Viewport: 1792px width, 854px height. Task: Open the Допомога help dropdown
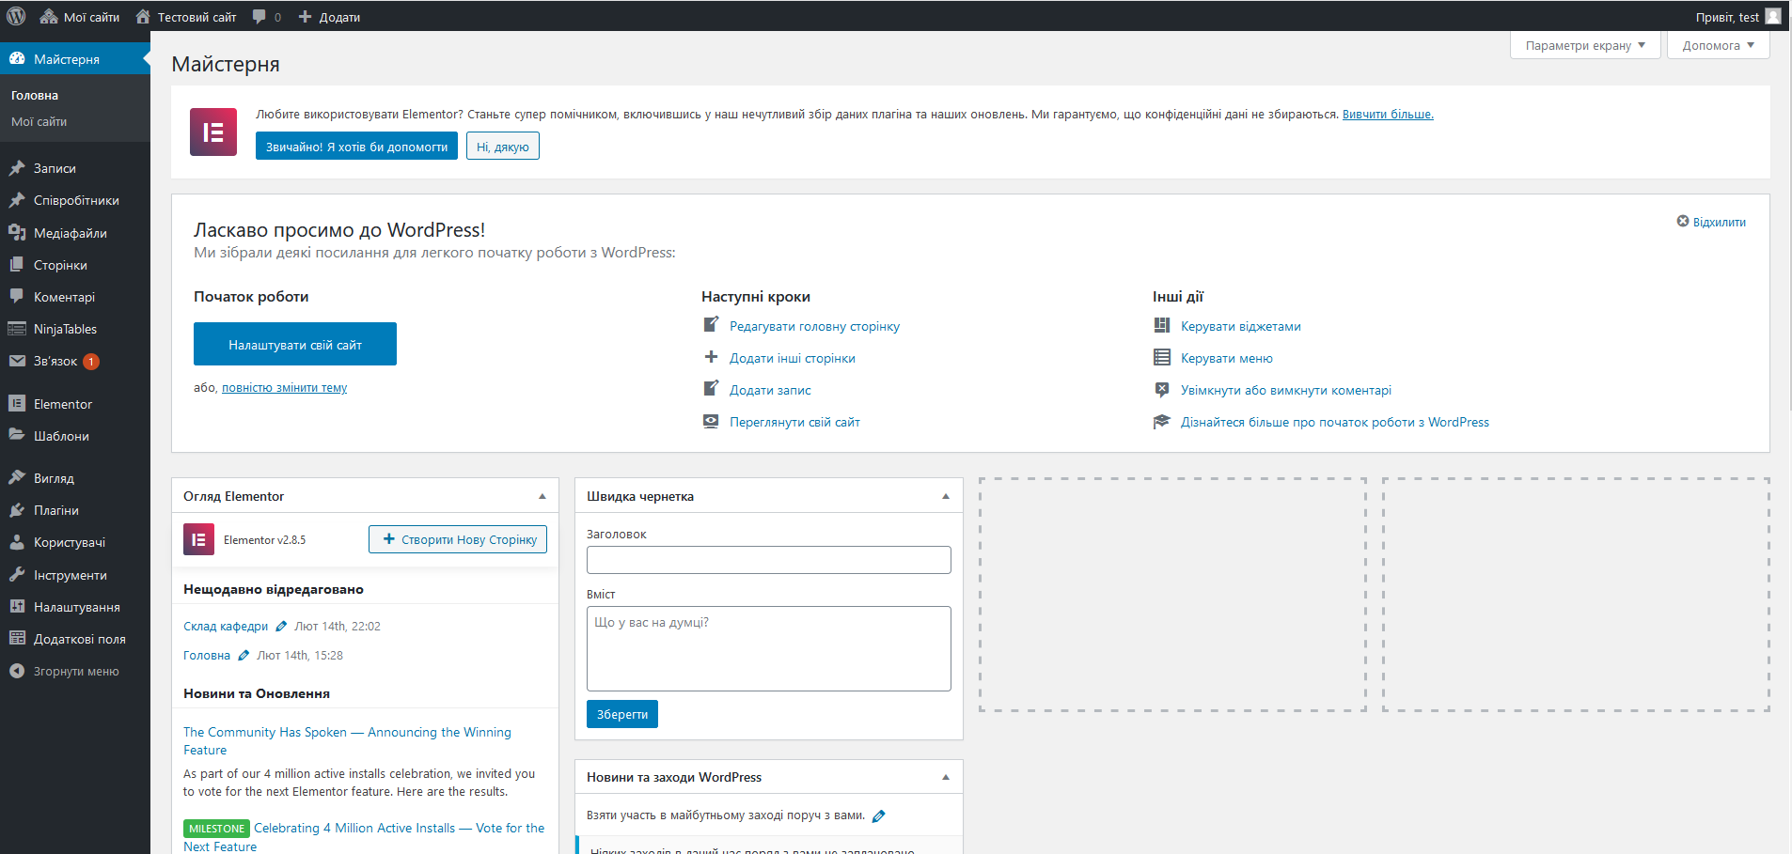(x=1719, y=45)
